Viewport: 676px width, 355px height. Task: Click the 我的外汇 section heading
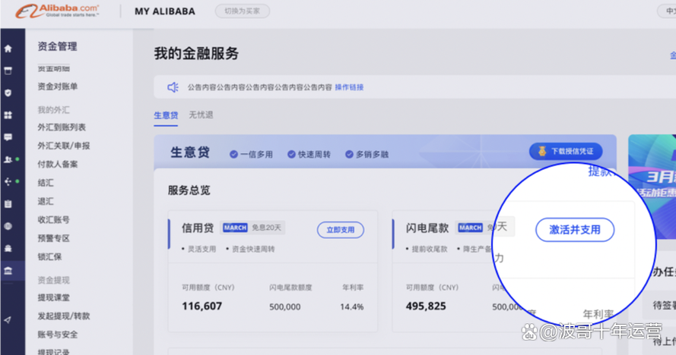coord(53,110)
